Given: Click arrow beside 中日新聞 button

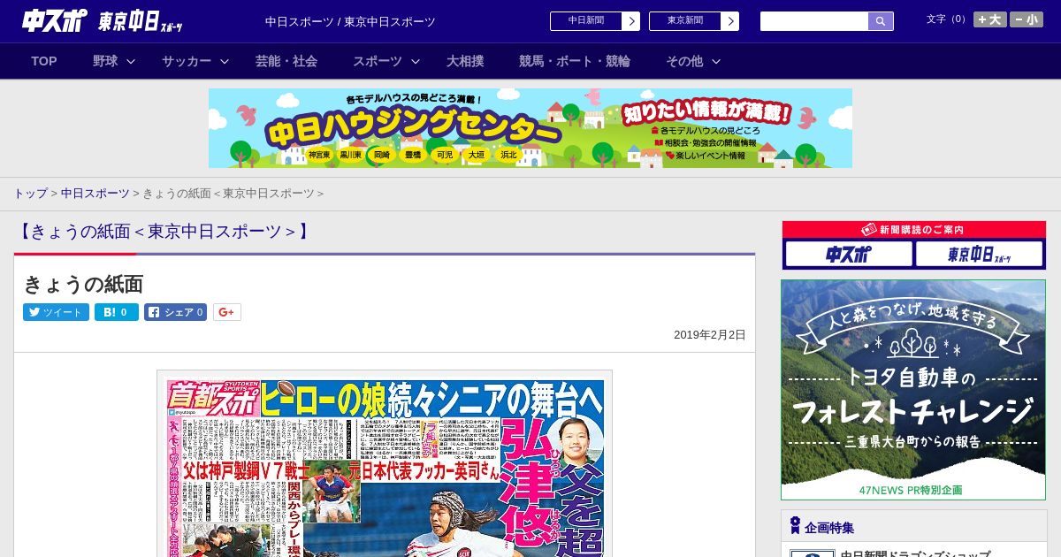Looking at the screenshot, I should tap(631, 21).
